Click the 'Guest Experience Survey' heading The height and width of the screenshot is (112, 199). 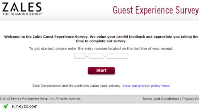point(156,11)
